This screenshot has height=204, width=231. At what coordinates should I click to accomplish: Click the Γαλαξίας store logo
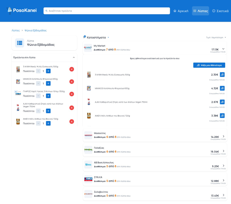coord(88,150)
